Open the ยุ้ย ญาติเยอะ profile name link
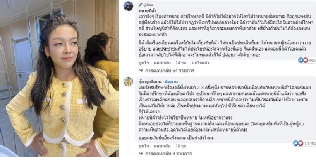316x162 pixels. (150, 82)
